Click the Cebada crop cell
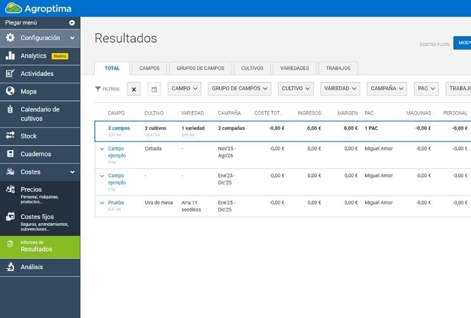Viewport: 471px width, 318px height. [x=153, y=148]
